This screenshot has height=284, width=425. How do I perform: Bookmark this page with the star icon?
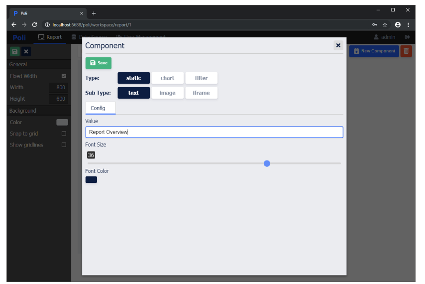point(385,25)
